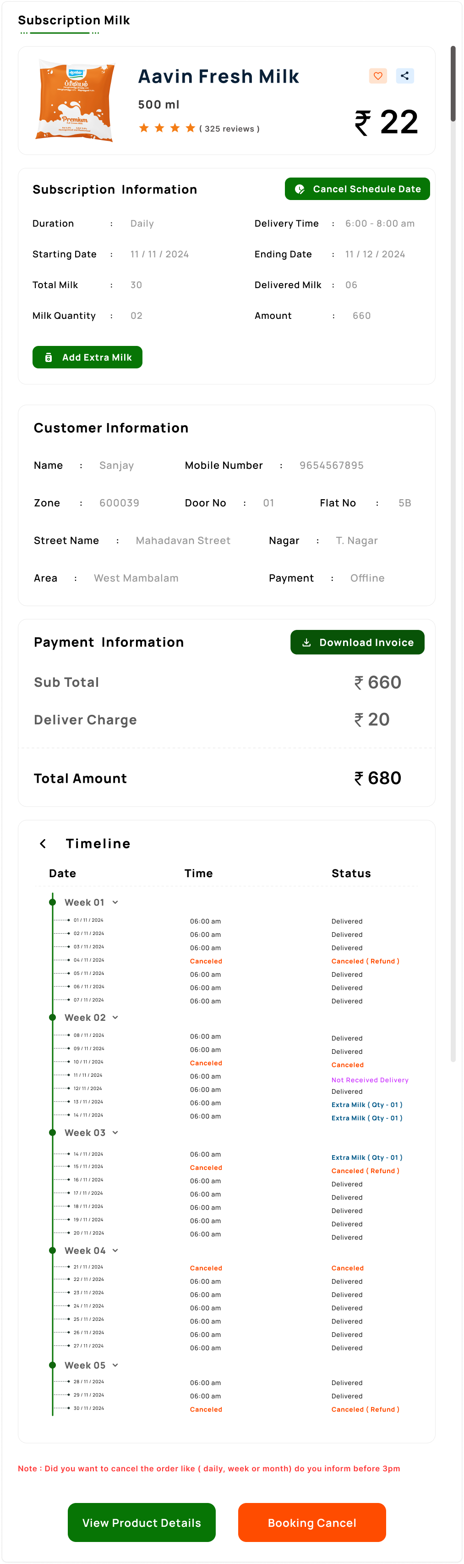The width and height of the screenshot is (464, 1564).
Task: Click the Week 03 timeline dot
Action: point(53,1132)
